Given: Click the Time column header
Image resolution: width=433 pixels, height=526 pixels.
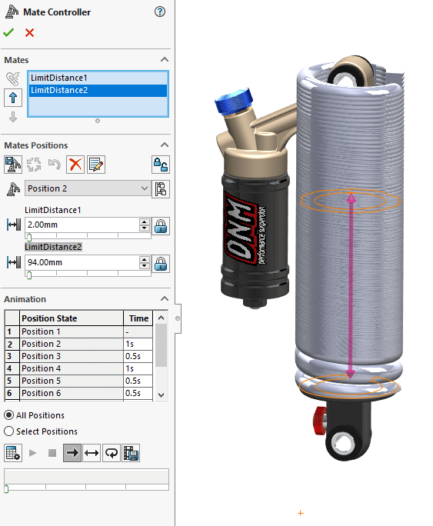Looking at the screenshot, I should click(x=138, y=318).
